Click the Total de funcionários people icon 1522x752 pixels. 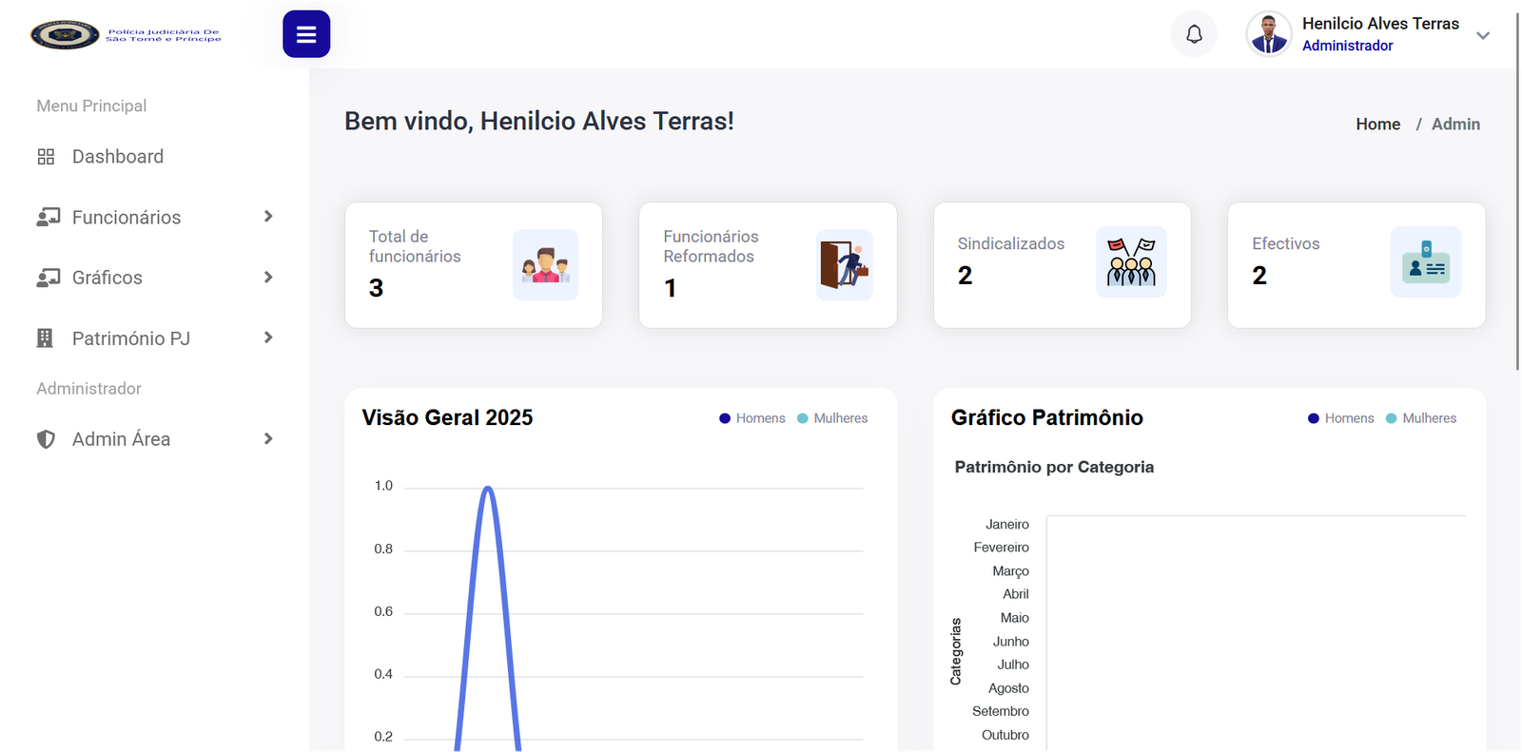545,265
